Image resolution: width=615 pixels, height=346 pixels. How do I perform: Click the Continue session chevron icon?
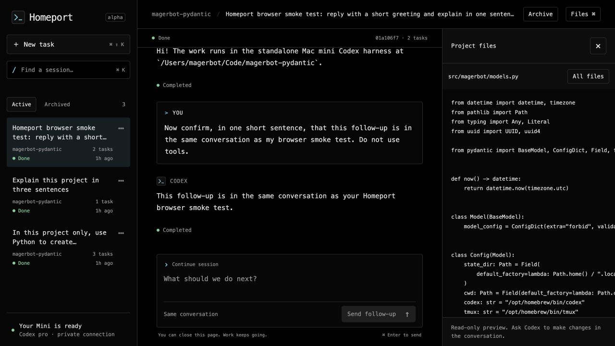[166, 265]
